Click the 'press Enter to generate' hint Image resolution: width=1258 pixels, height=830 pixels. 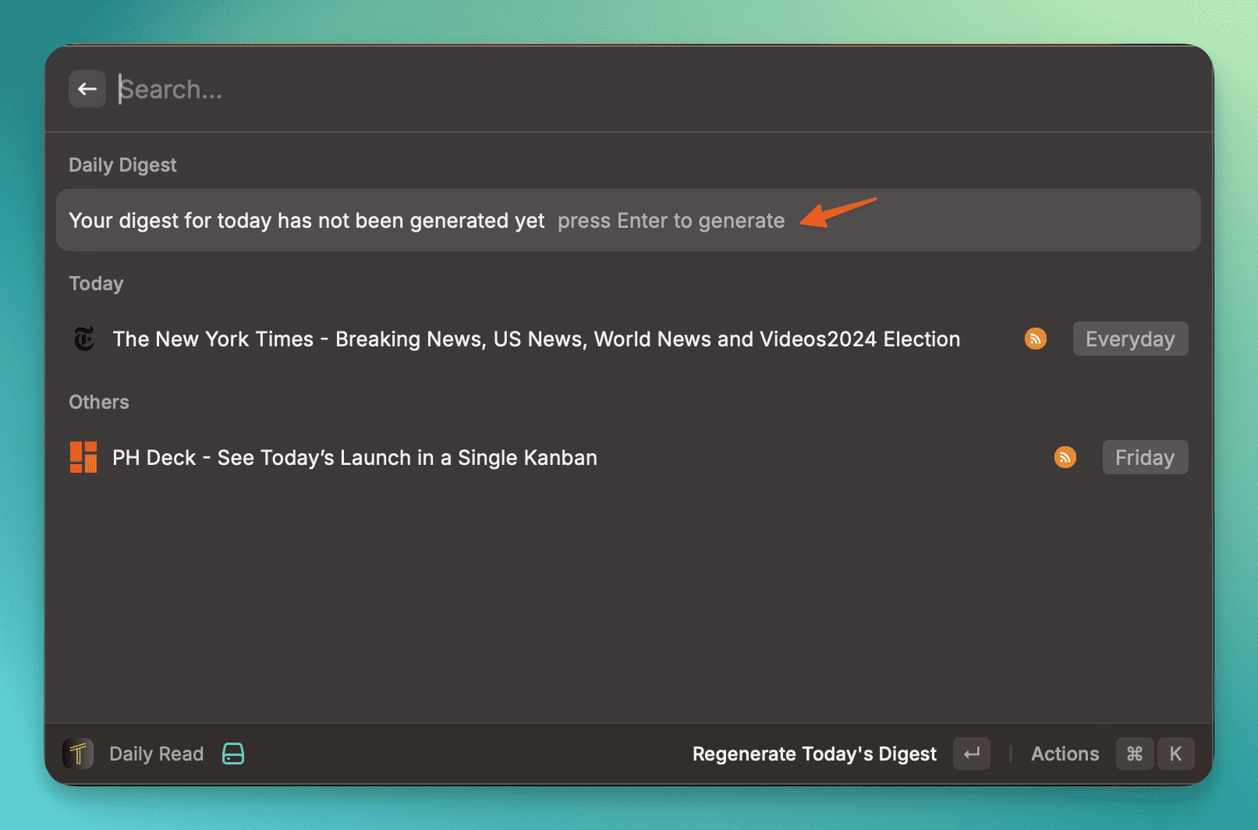click(671, 221)
